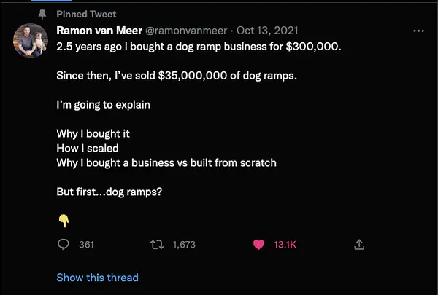Click the Pinned Tweet label
The image size is (438, 295).
tap(86, 15)
